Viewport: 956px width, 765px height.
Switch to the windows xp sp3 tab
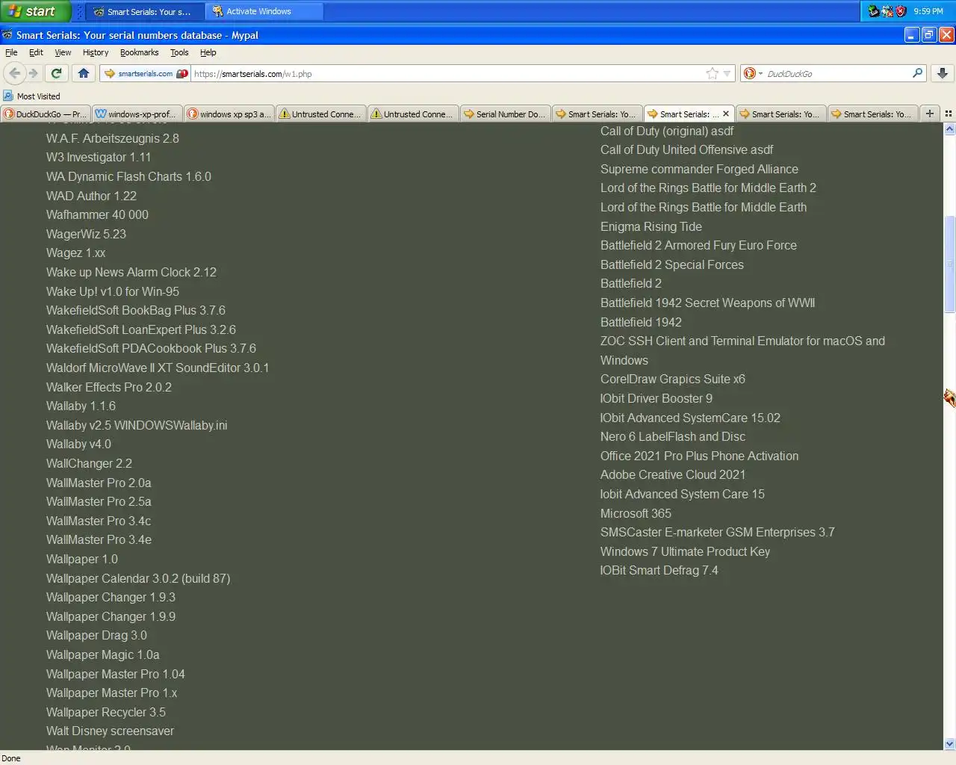tap(229, 114)
